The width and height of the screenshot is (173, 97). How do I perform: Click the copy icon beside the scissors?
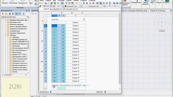(69, 3)
